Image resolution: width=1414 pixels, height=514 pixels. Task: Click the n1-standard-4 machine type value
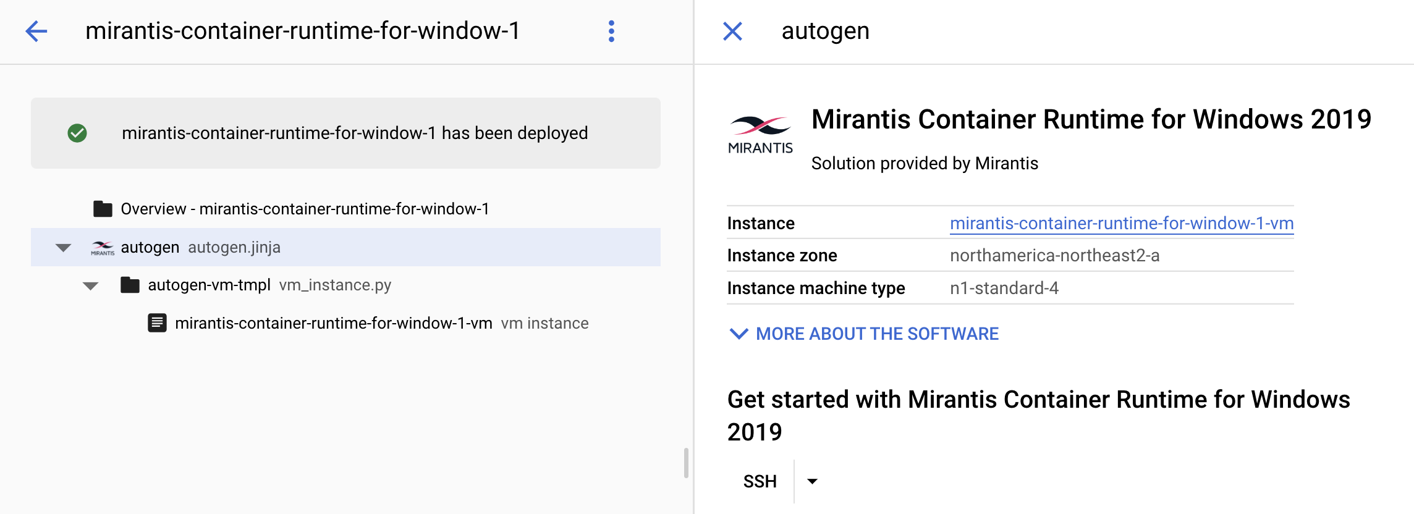(x=1004, y=288)
